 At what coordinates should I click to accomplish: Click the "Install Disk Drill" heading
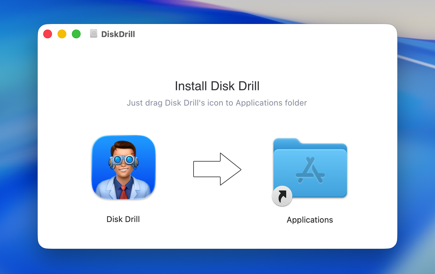tap(217, 86)
